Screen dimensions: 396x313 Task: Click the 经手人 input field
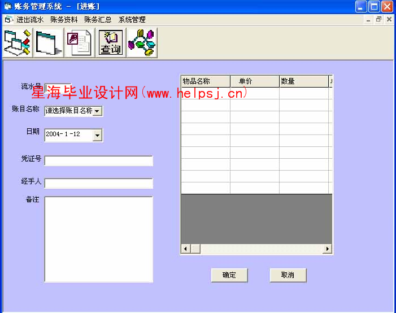click(99, 183)
